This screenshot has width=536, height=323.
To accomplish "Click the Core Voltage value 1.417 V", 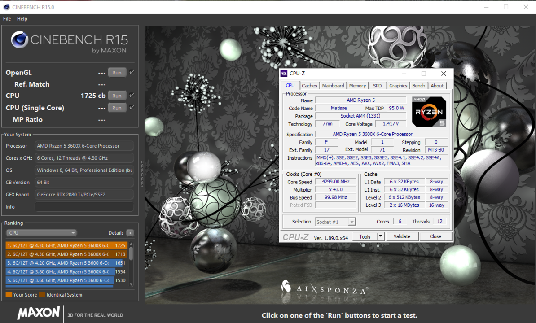I will (x=391, y=124).
